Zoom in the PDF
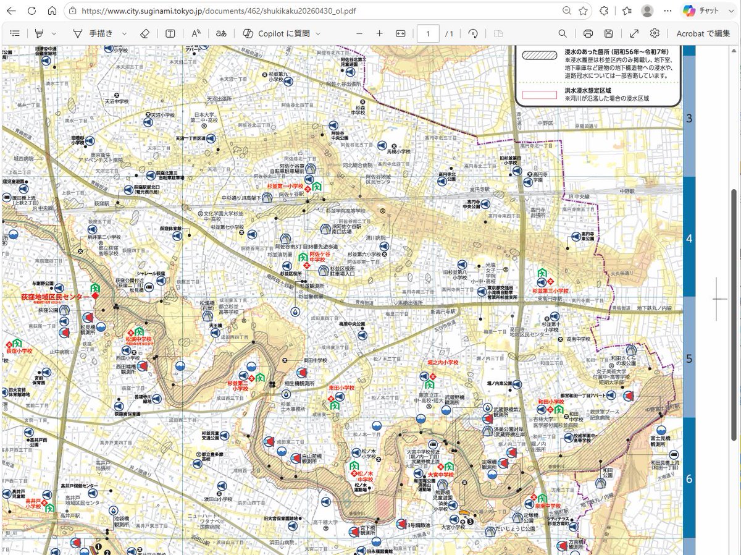The height and width of the screenshot is (555, 741). (380, 33)
